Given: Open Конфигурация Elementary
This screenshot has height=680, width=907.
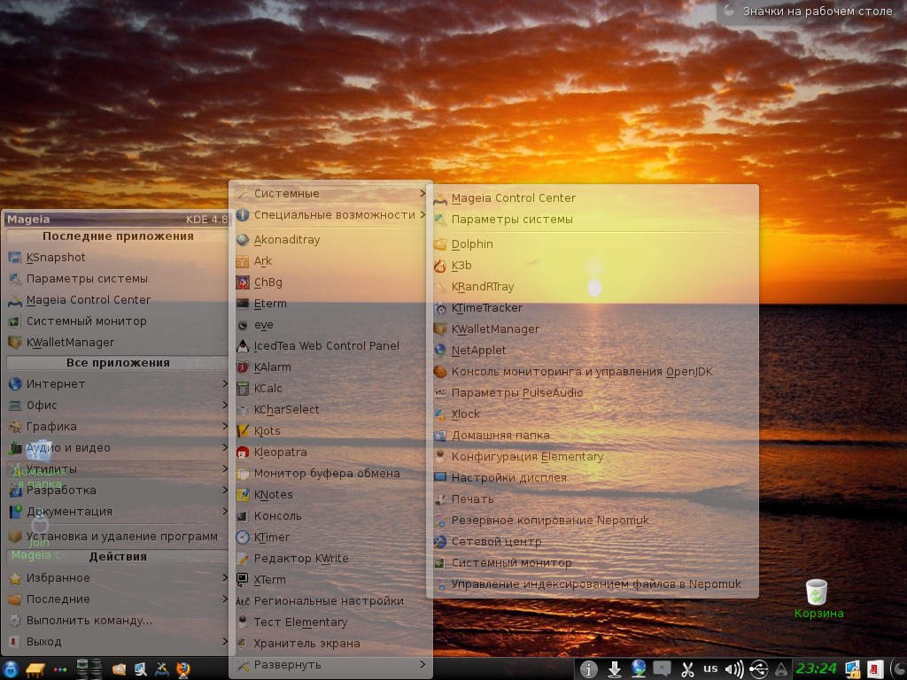Looking at the screenshot, I should (593, 457).
